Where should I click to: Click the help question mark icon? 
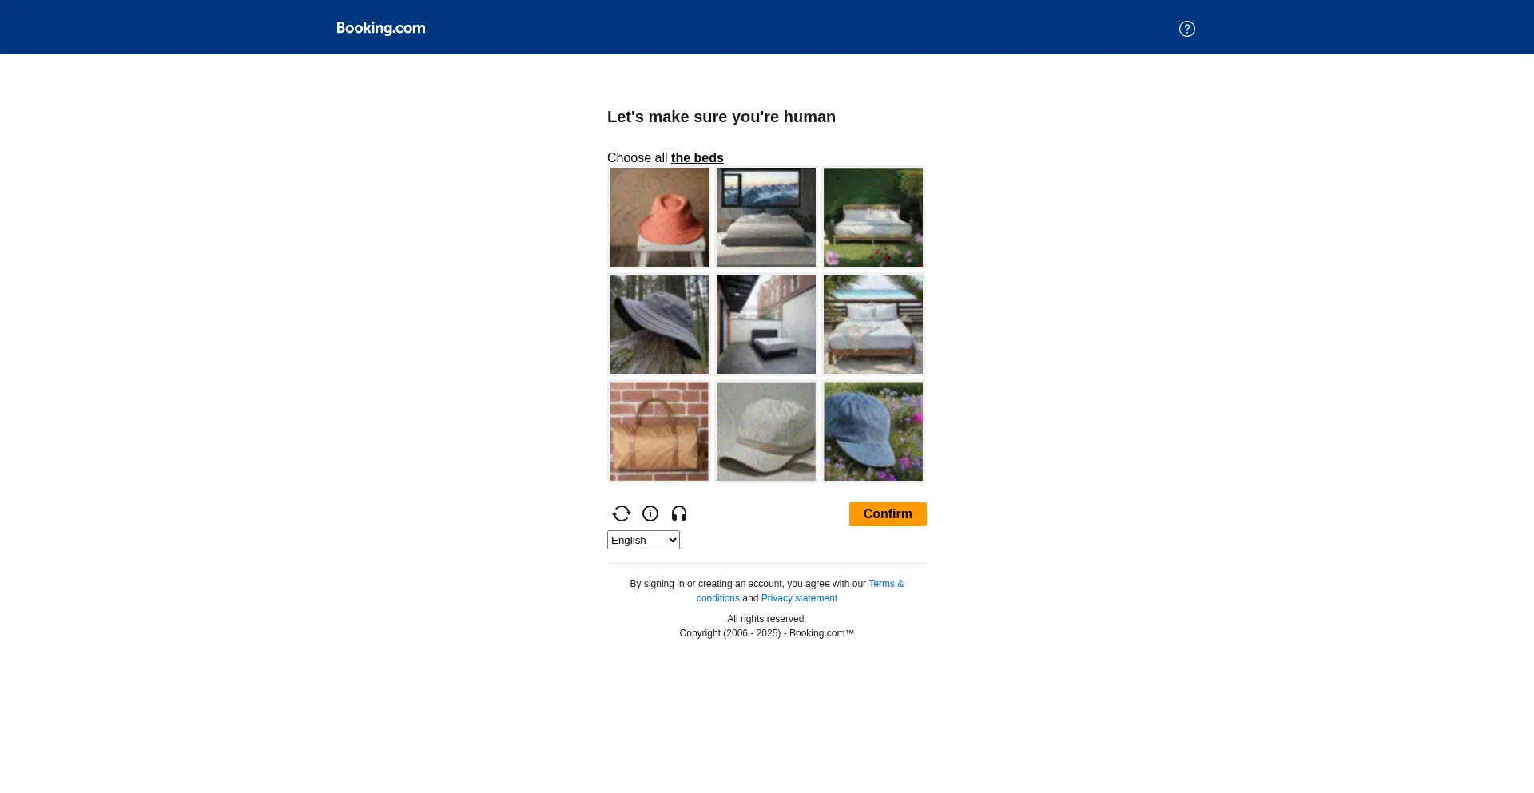[x=1187, y=29]
